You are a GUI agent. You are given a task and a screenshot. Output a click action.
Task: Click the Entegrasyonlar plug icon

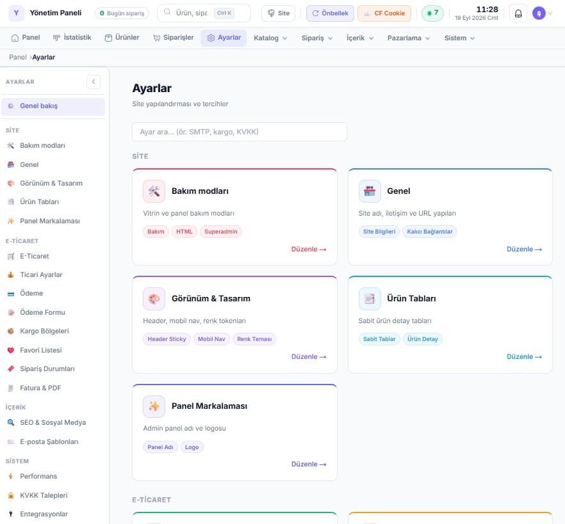(11, 514)
